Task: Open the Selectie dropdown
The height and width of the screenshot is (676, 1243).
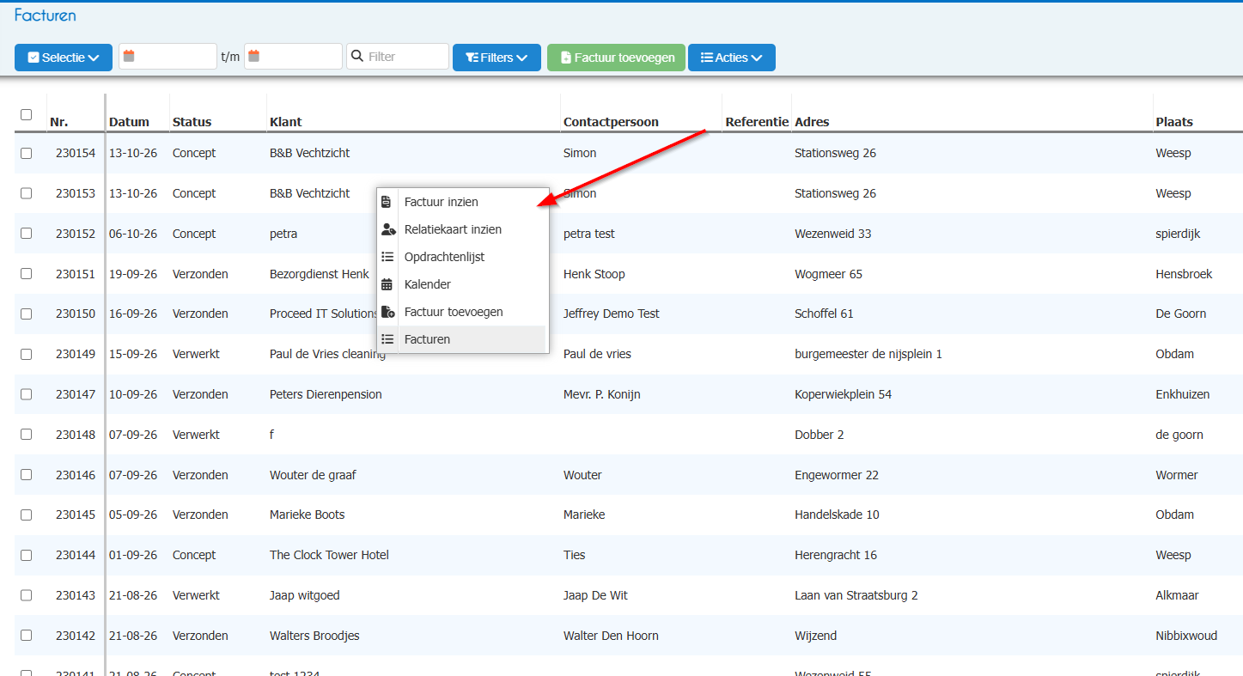Action: pos(64,58)
